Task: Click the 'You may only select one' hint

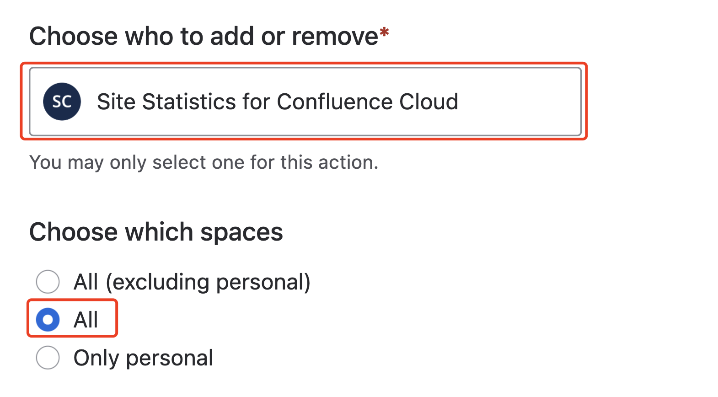Action: pos(204,162)
